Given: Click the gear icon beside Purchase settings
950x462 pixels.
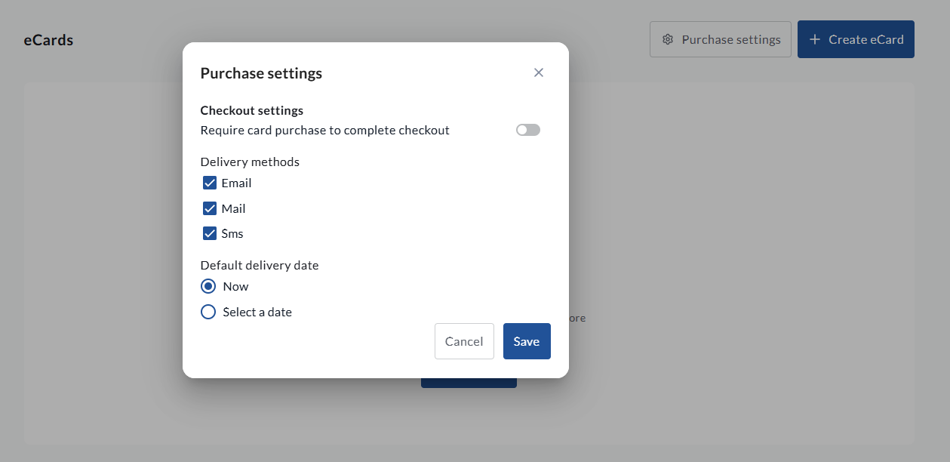Looking at the screenshot, I should (667, 39).
